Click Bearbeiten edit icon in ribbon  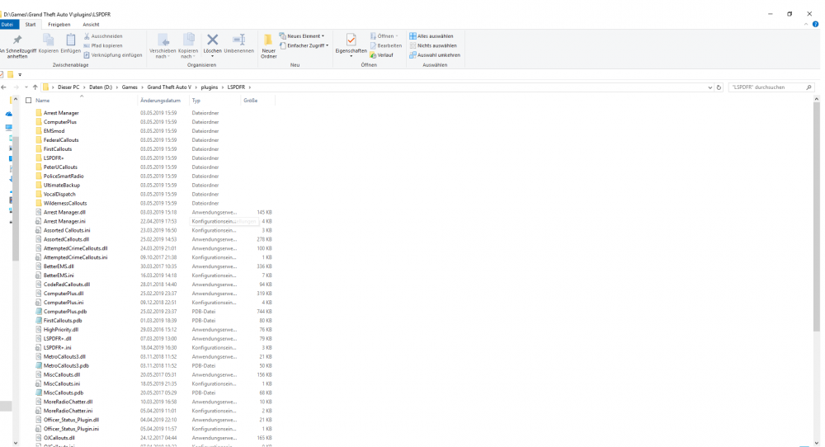tap(373, 45)
